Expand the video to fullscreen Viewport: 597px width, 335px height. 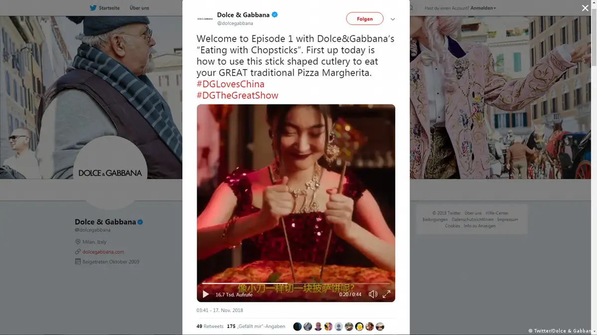click(x=386, y=294)
